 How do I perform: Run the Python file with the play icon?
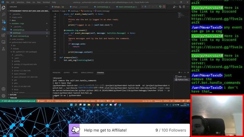pos(174,7)
